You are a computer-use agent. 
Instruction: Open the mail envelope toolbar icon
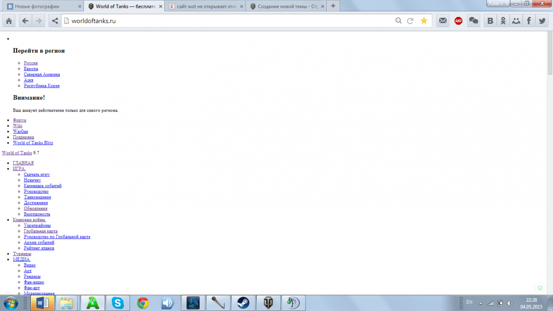[442, 21]
